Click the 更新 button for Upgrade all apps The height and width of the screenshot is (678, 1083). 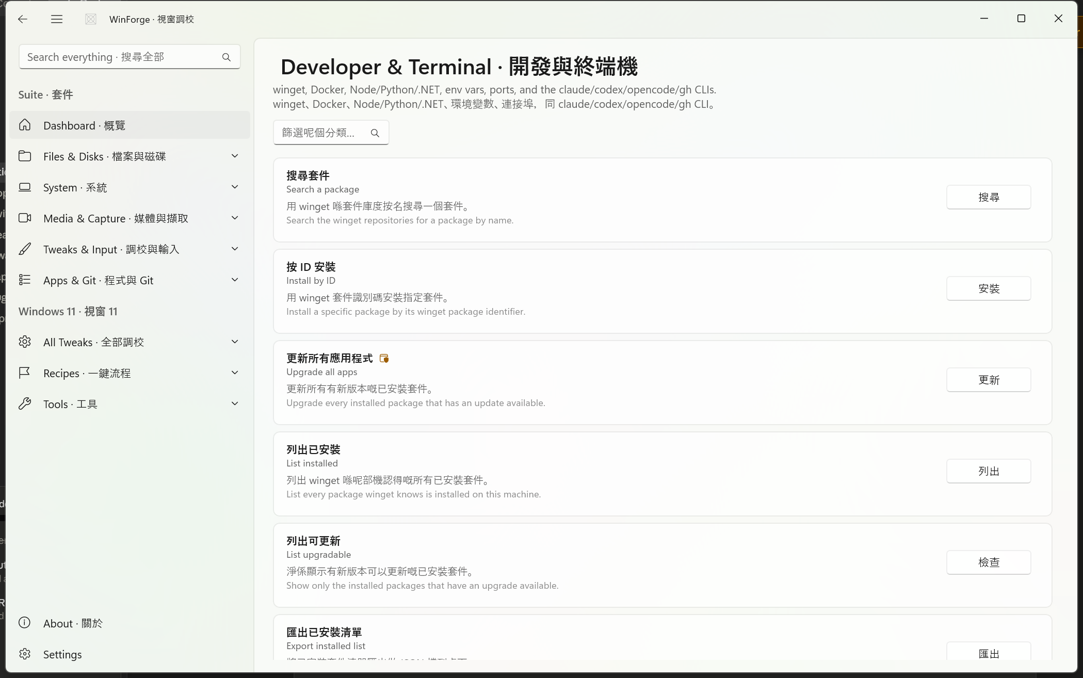pyautogui.click(x=989, y=380)
